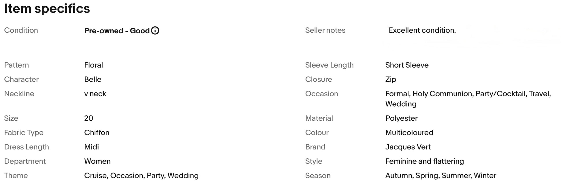This screenshot has height=186, width=561.
Task: Click the Zip closure value
Action: (391, 79)
